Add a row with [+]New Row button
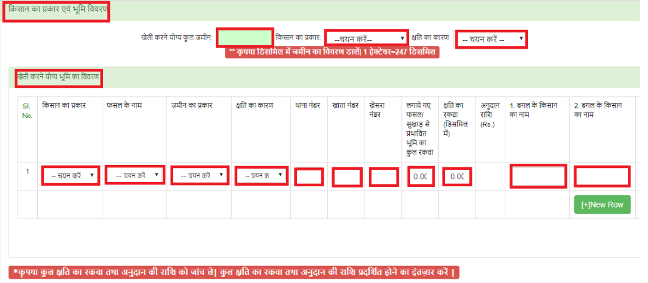648x283 pixels. tap(602, 204)
